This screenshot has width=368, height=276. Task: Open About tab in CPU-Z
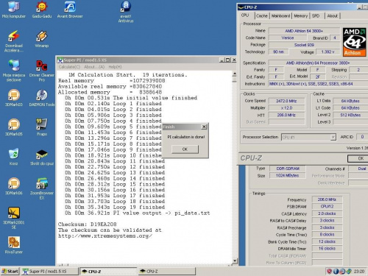pos(333,16)
